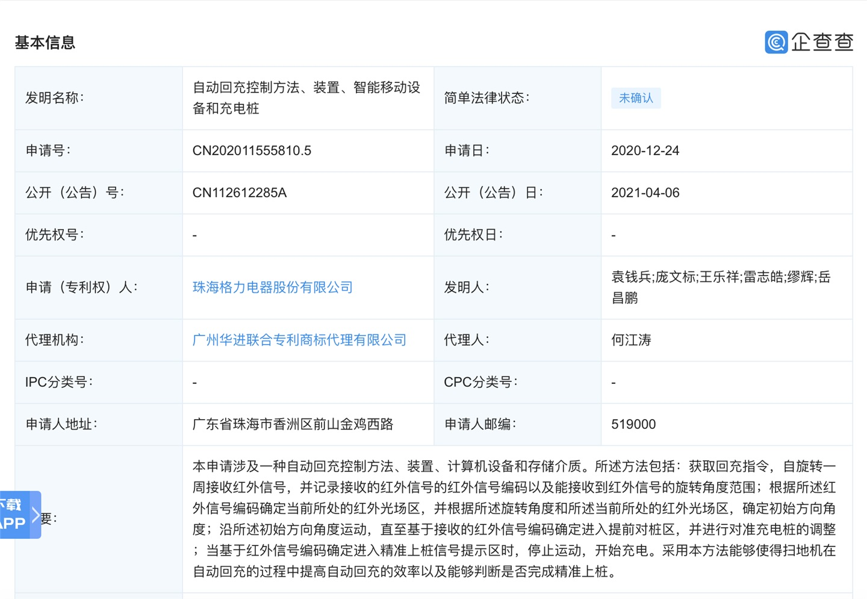Select publication number CN112612285A

[x=239, y=193]
